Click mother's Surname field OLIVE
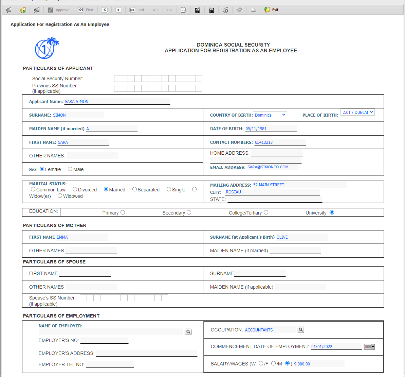 tap(302, 237)
